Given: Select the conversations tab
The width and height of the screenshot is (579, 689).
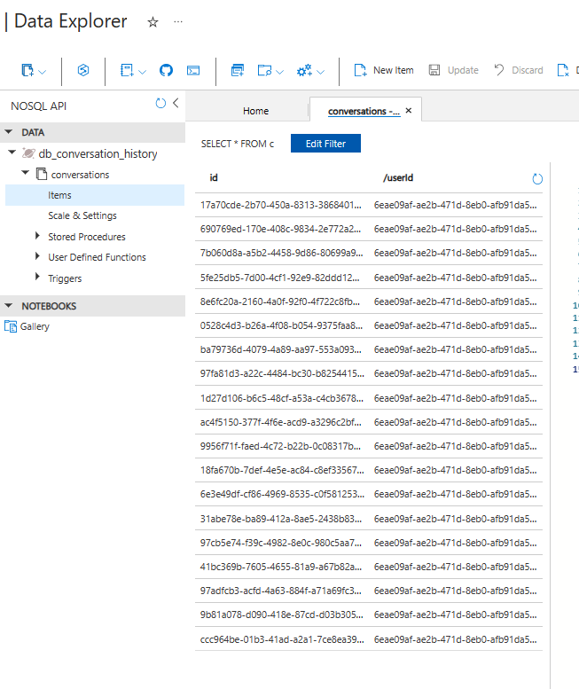Looking at the screenshot, I should pos(364,111).
